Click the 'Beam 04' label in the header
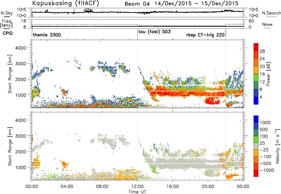This screenshot has height=194, width=281. click(x=137, y=4)
